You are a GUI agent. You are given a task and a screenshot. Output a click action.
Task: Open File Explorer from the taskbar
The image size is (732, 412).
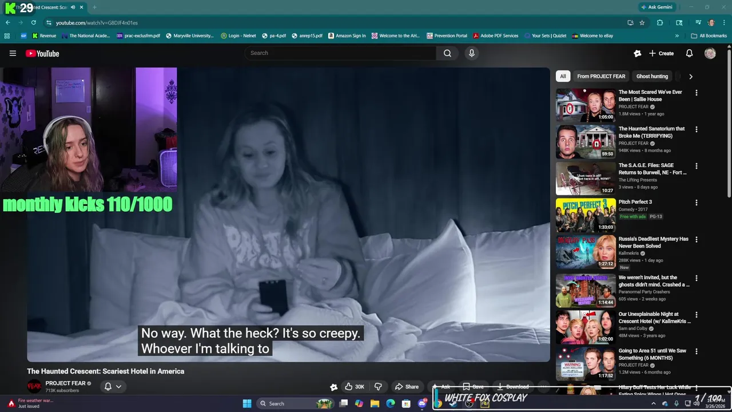click(x=375, y=403)
